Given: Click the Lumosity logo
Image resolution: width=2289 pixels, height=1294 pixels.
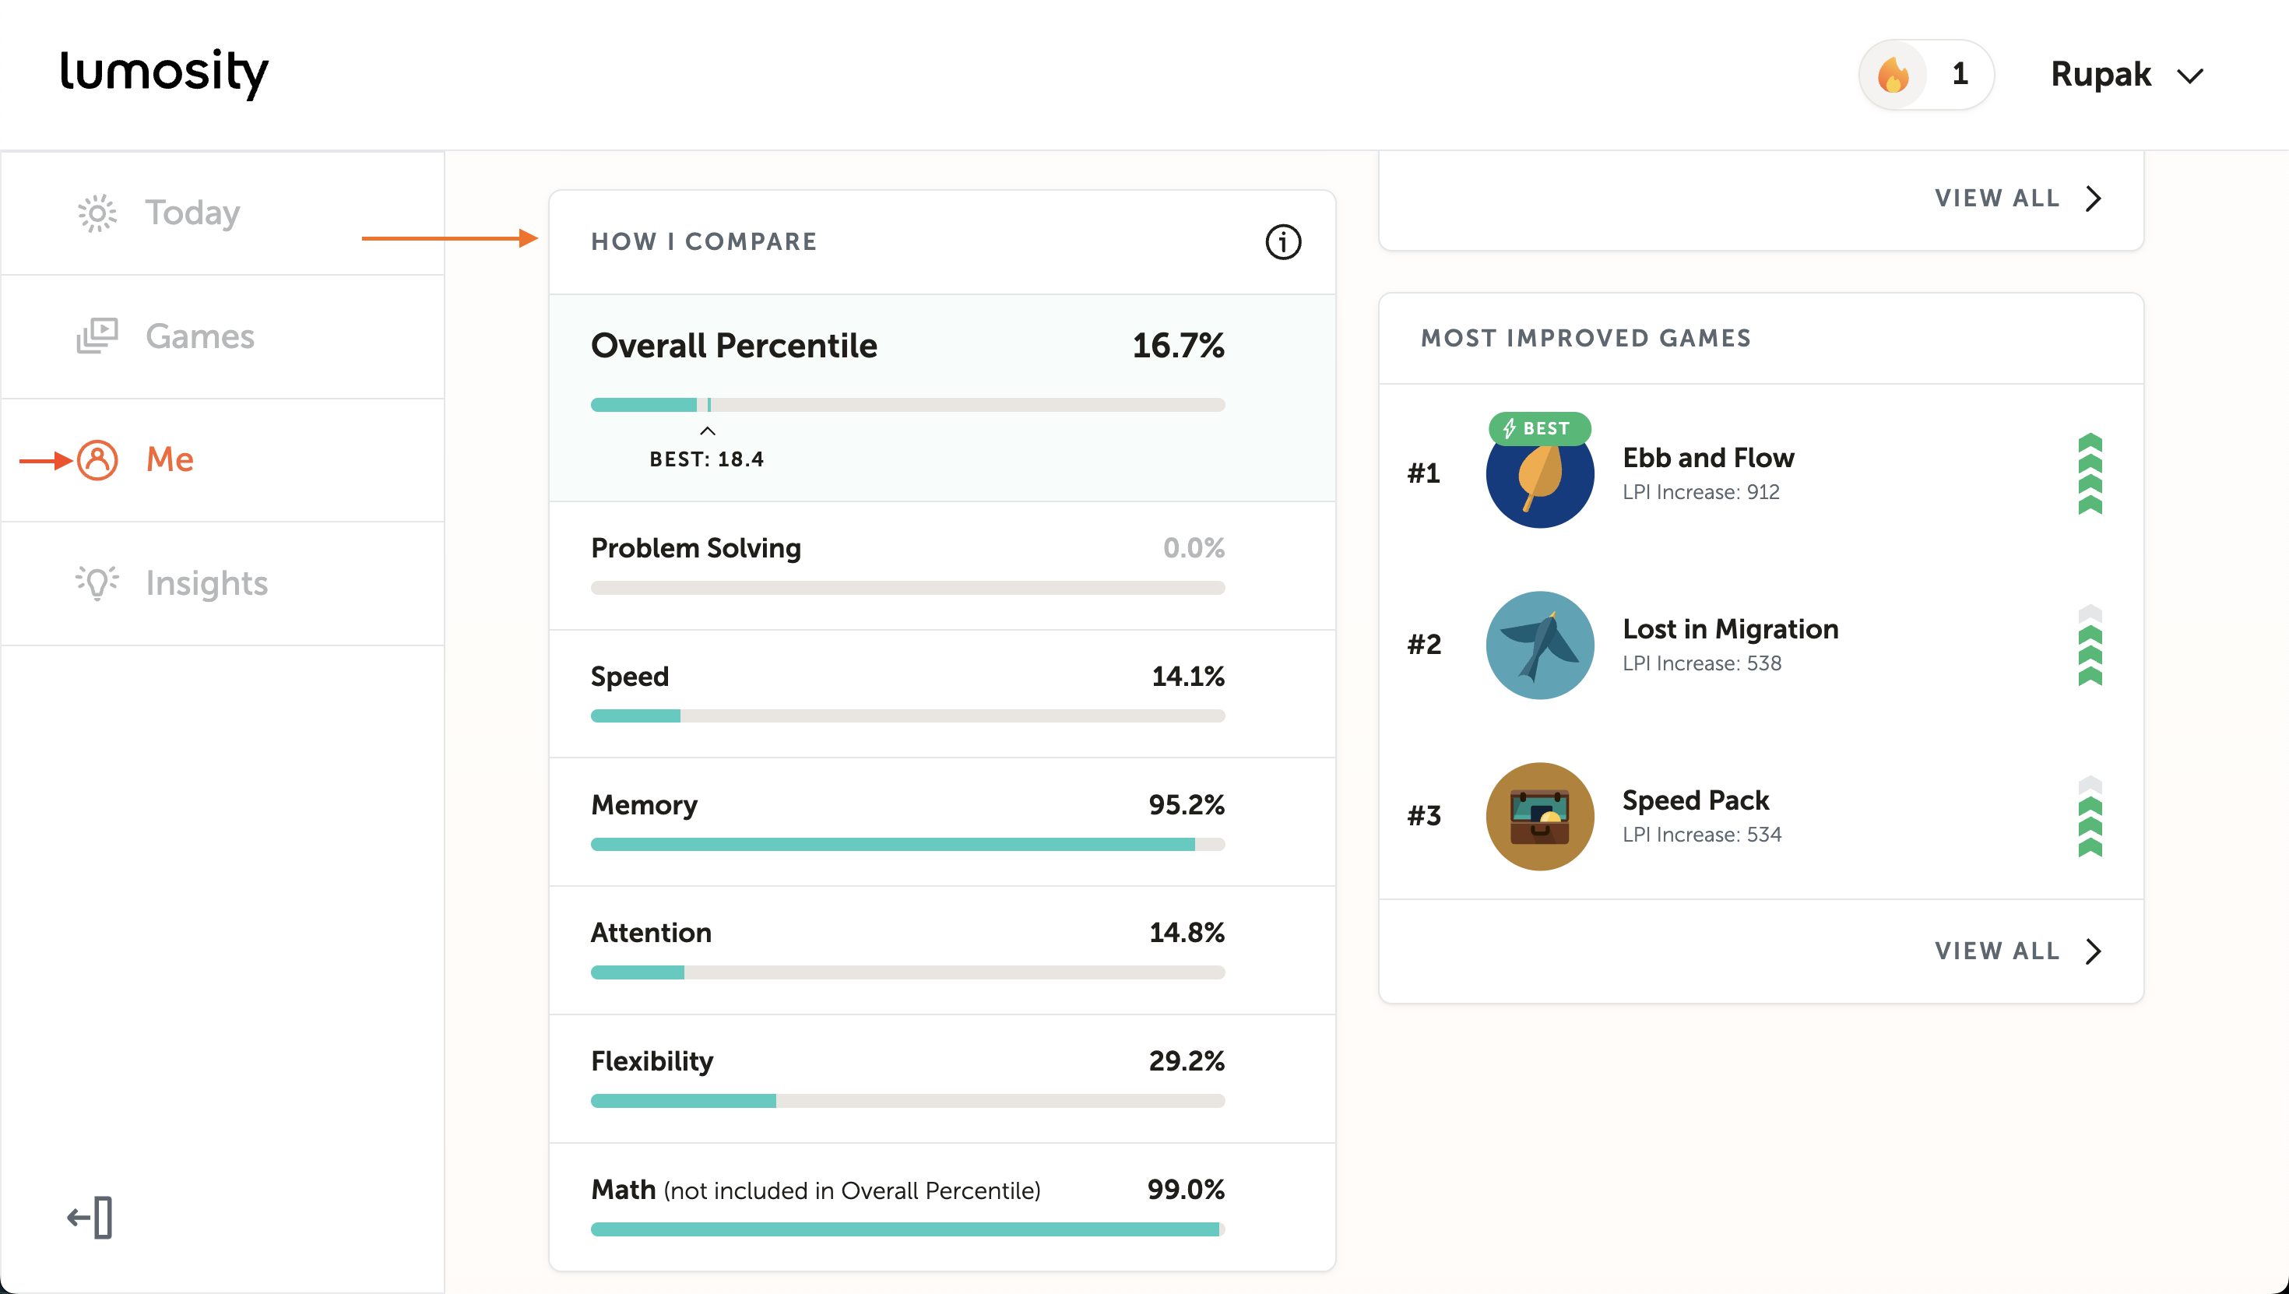Looking at the screenshot, I should [x=163, y=73].
